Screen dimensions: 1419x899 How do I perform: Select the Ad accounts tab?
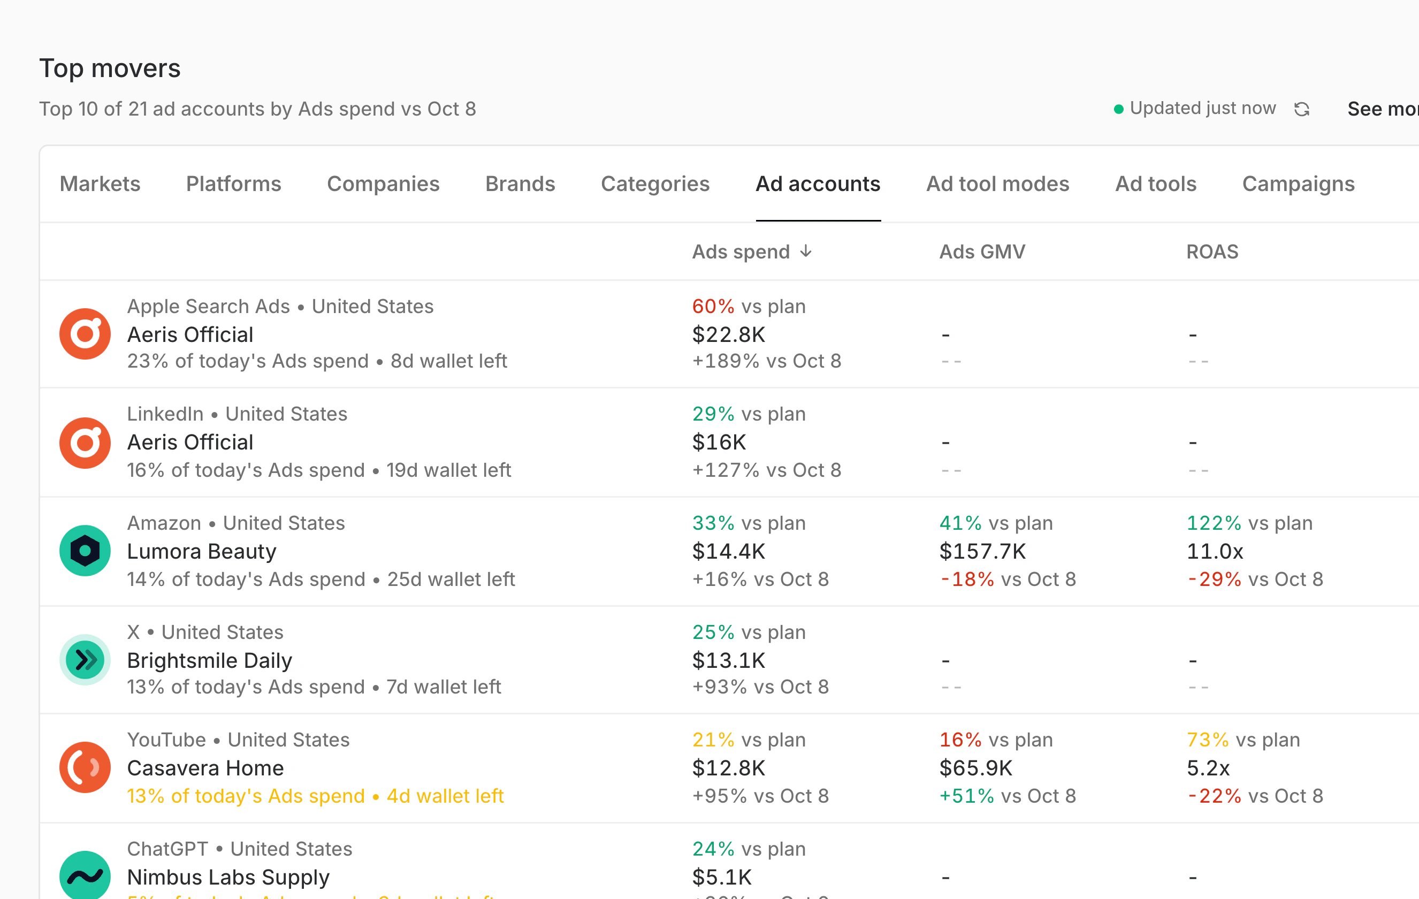[818, 184]
